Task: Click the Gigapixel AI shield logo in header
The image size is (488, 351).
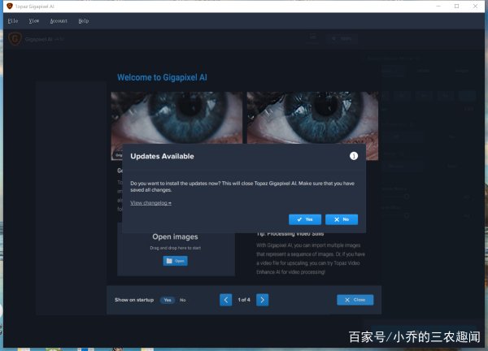Action: click(x=15, y=38)
